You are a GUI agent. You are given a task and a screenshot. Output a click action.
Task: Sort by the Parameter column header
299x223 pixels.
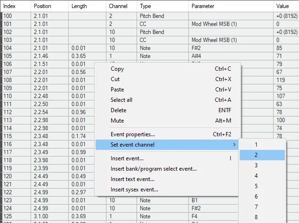click(x=231, y=6)
